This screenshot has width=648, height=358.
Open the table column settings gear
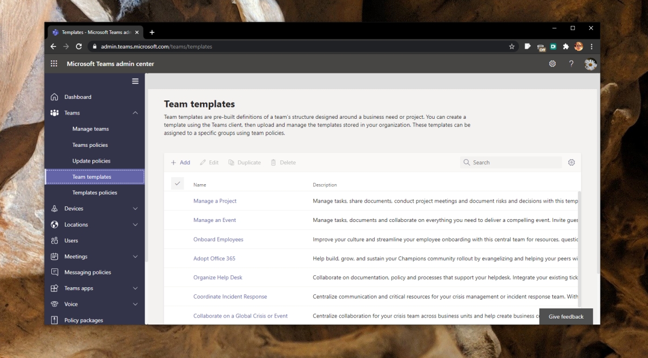(571, 163)
